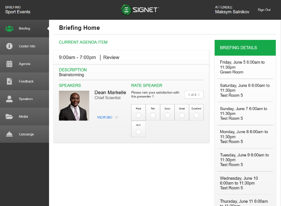The height and width of the screenshot is (206, 281).
Task: Click the Concierge bell icon
Action: [9, 134]
